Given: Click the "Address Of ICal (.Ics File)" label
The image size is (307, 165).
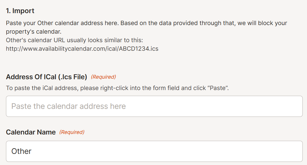Looking at the screenshot, I should coord(46,77).
